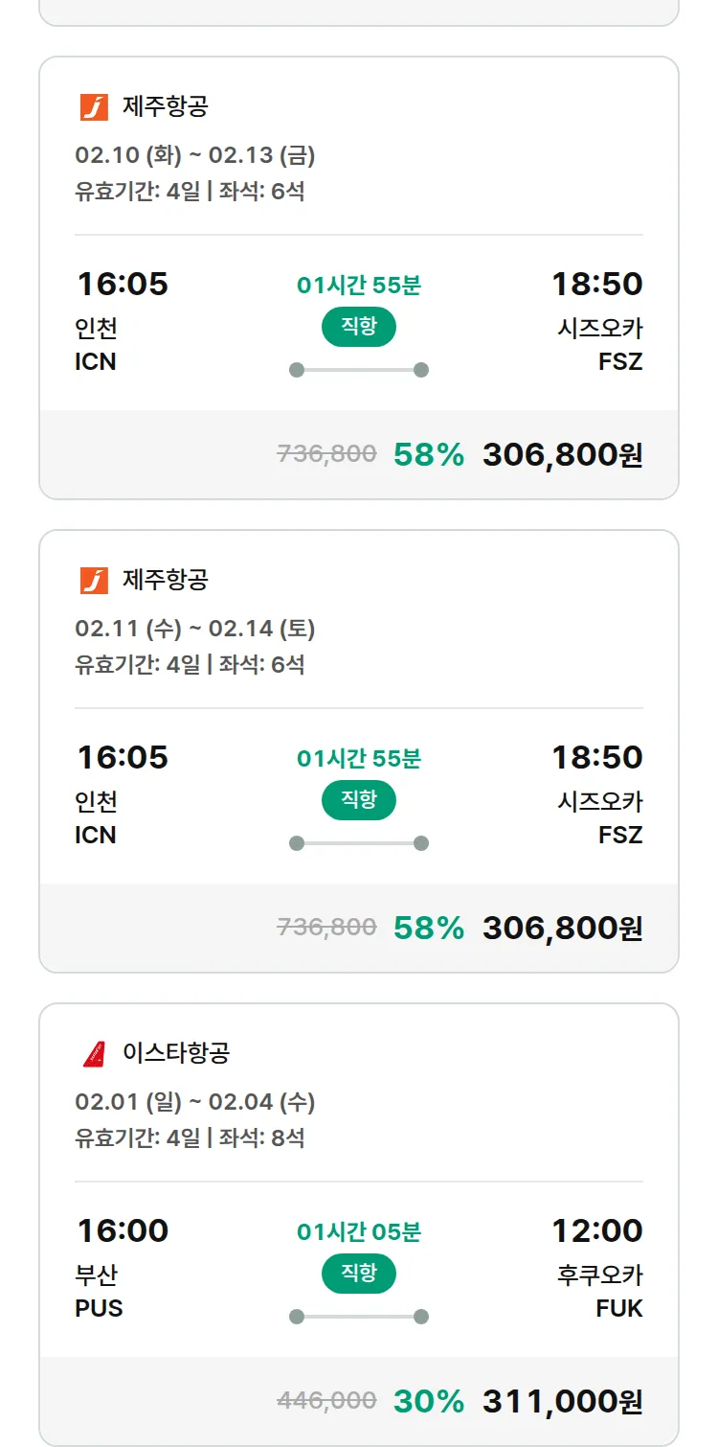Tap 직항 badge on Busan–Fukuoka flight
718x1447 pixels.
point(359,1274)
